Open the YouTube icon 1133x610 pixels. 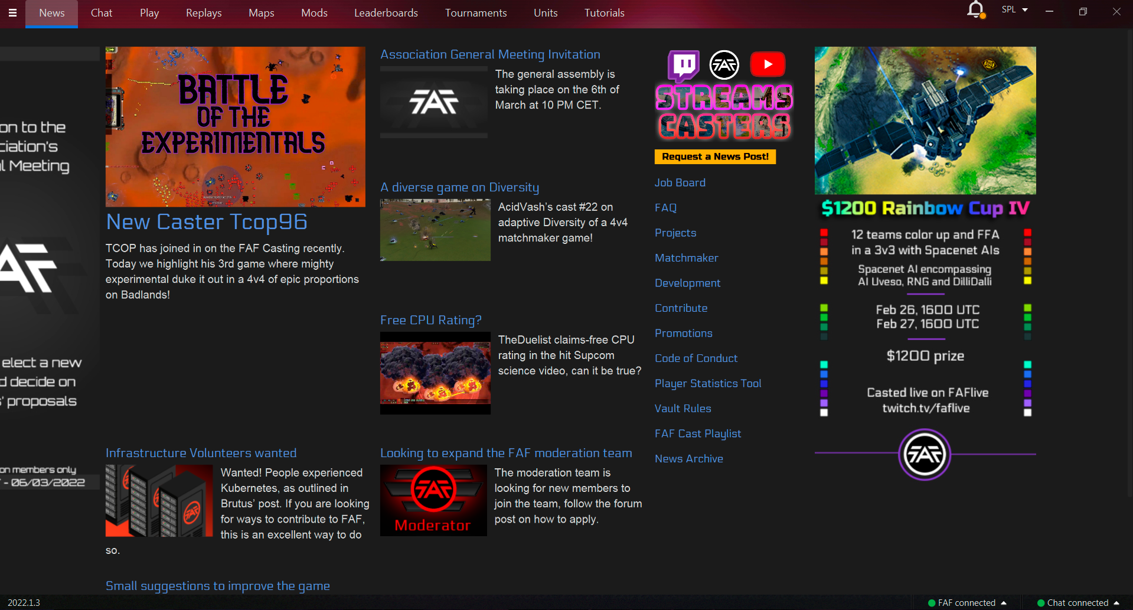click(768, 64)
